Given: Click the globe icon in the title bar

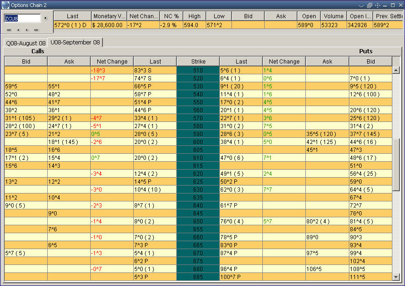Looking at the screenshot, I should coord(6,5).
